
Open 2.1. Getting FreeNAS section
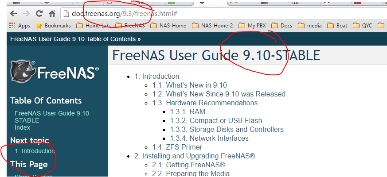[188, 165]
